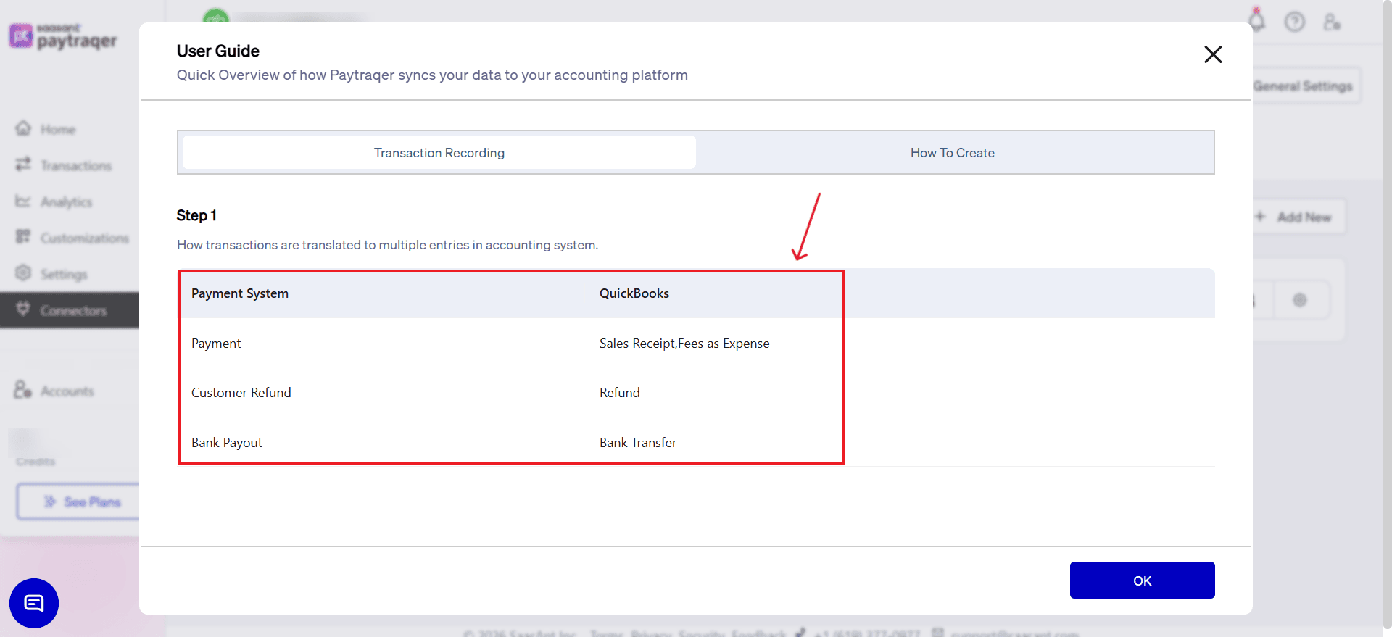Click 'Sales Receipt,Fees as Expense' cell
The height and width of the screenshot is (637, 1392).
click(x=684, y=344)
